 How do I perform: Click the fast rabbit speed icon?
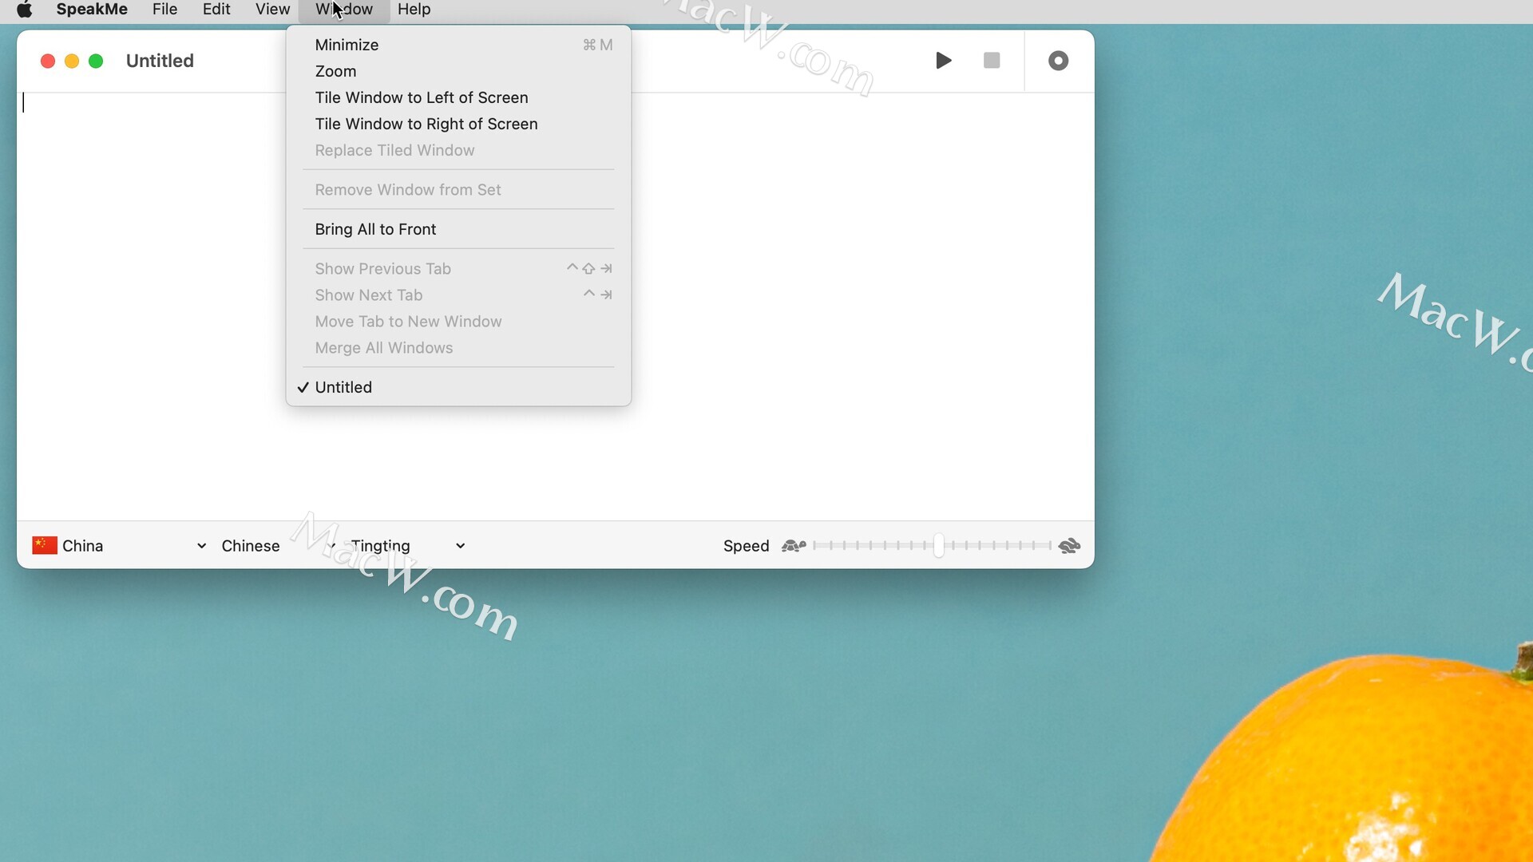pyautogui.click(x=1069, y=546)
